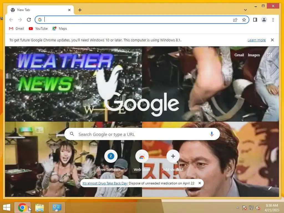Open File Explorer from taskbar
The height and width of the screenshot is (213, 284).
[39, 207]
